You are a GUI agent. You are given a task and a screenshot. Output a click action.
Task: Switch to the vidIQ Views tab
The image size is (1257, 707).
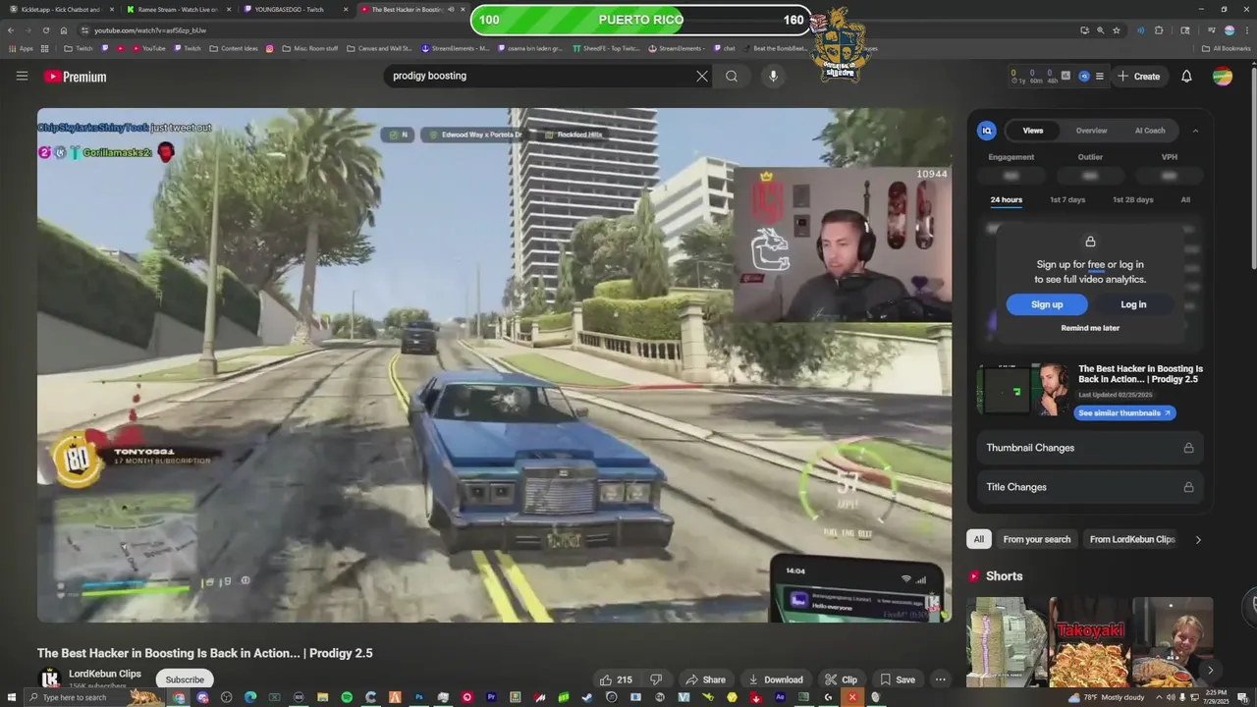(1033, 131)
